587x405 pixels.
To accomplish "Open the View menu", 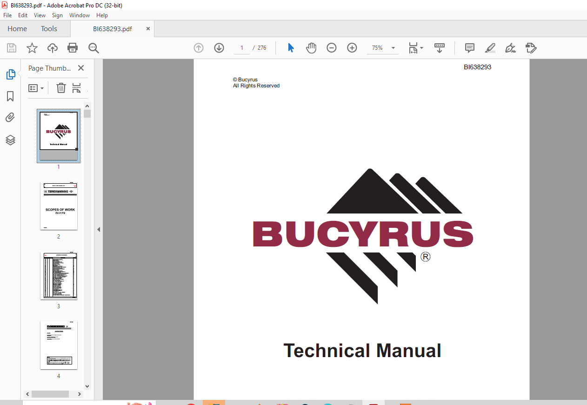I will point(40,15).
